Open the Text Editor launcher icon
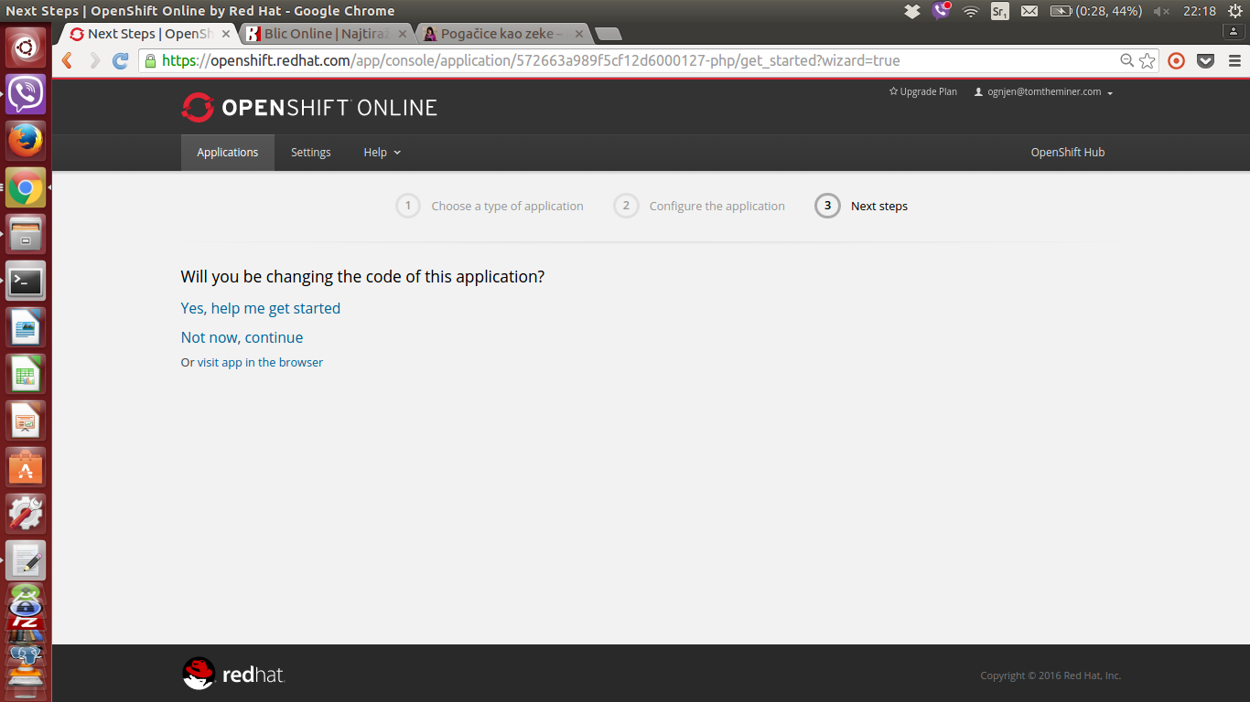The image size is (1250, 702). (26, 561)
